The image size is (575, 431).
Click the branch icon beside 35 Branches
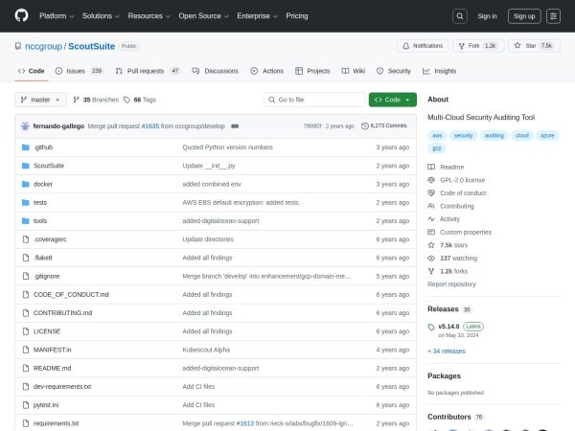tap(77, 100)
